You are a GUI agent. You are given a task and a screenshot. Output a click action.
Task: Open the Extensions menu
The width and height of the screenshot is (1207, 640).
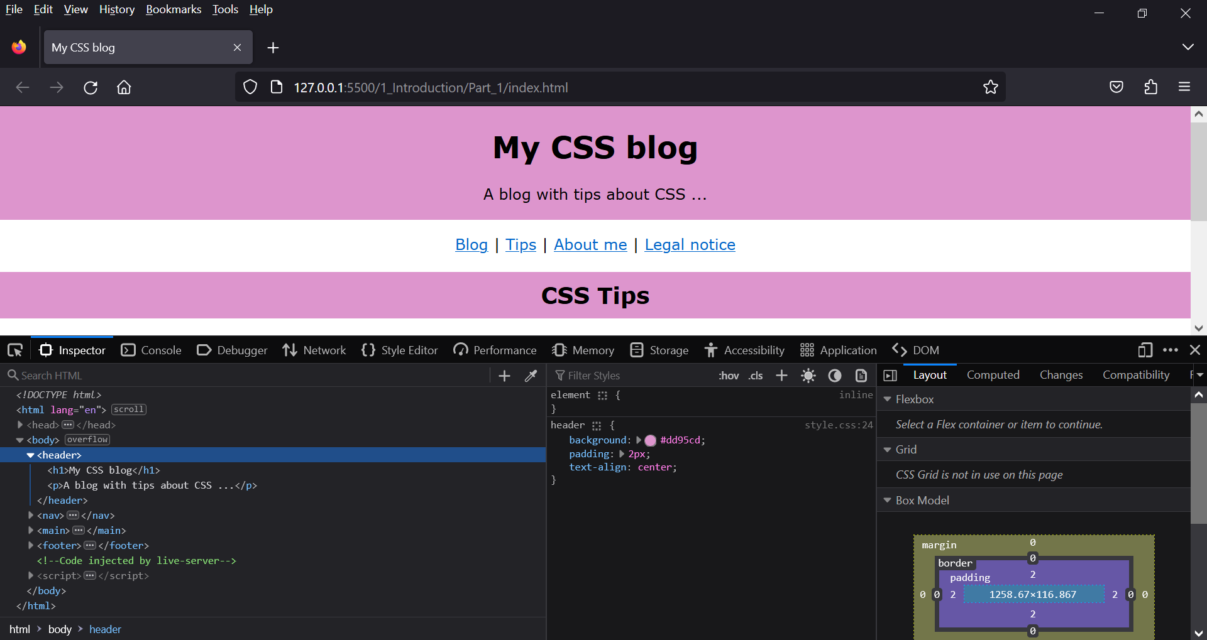(x=1150, y=87)
